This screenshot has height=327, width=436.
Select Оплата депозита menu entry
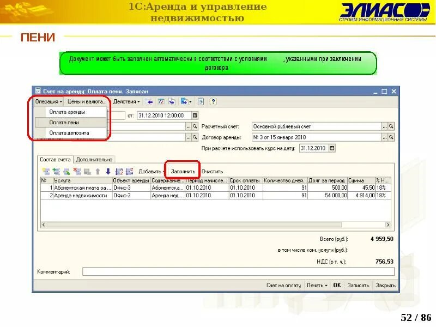pos(71,133)
